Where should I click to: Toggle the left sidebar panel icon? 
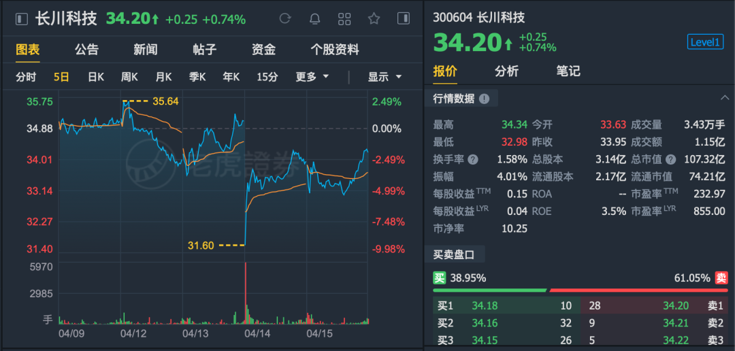[22, 19]
